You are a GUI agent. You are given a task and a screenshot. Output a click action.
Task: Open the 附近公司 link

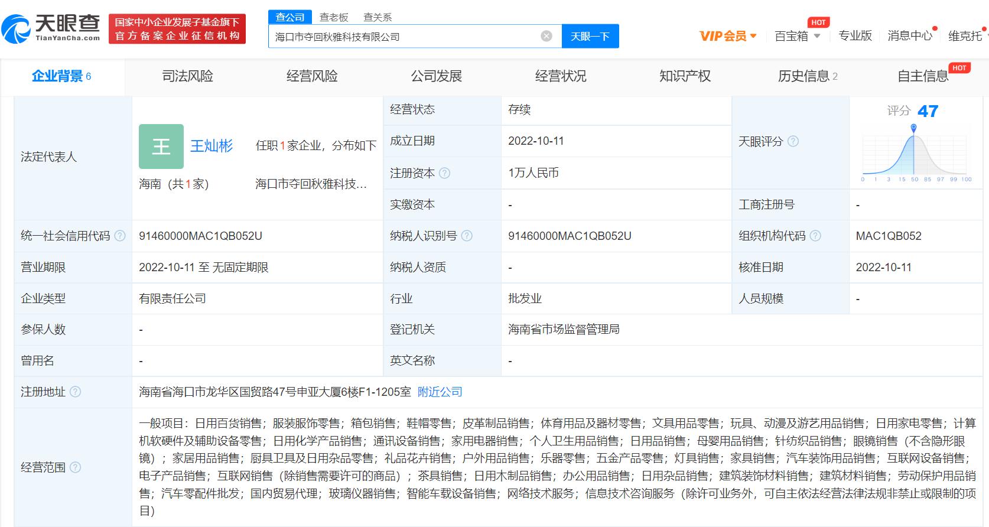tap(440, 392)
